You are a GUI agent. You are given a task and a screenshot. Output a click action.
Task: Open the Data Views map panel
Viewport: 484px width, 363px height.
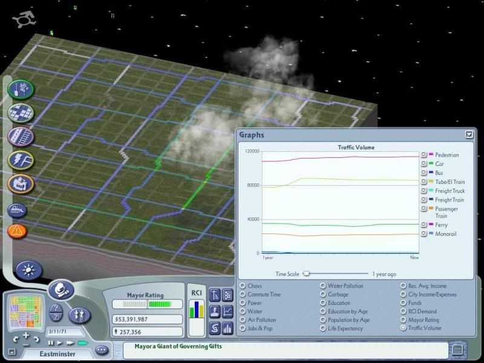tap(227, 295)
